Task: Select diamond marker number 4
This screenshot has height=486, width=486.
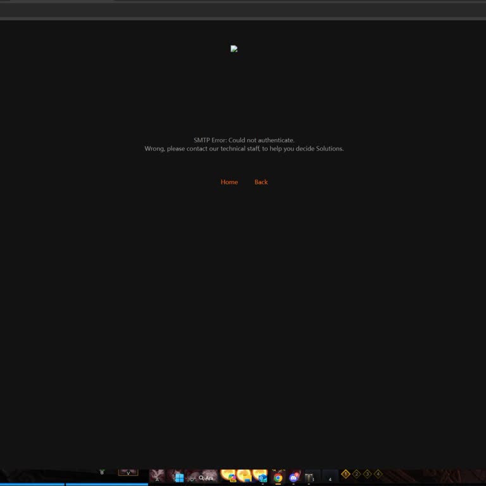Action: 378,474
